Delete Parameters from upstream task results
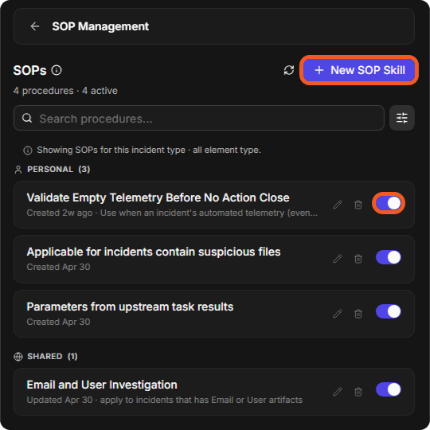The image size is (430, 430). tap(358, 314)
